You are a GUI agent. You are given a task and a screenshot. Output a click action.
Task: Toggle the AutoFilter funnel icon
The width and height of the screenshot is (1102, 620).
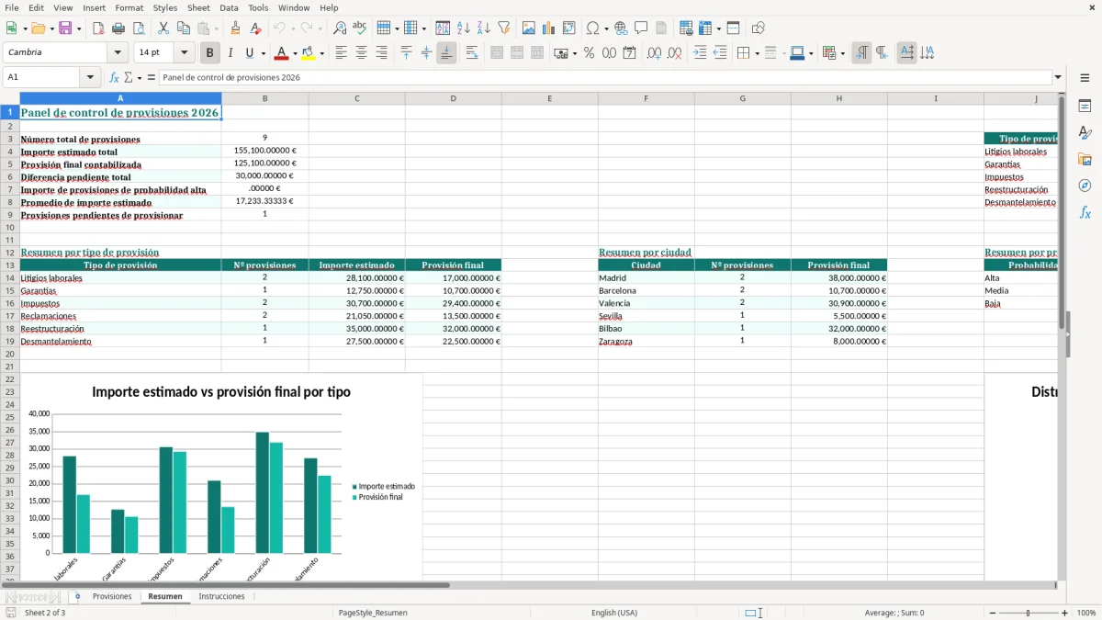click(503, 28)
